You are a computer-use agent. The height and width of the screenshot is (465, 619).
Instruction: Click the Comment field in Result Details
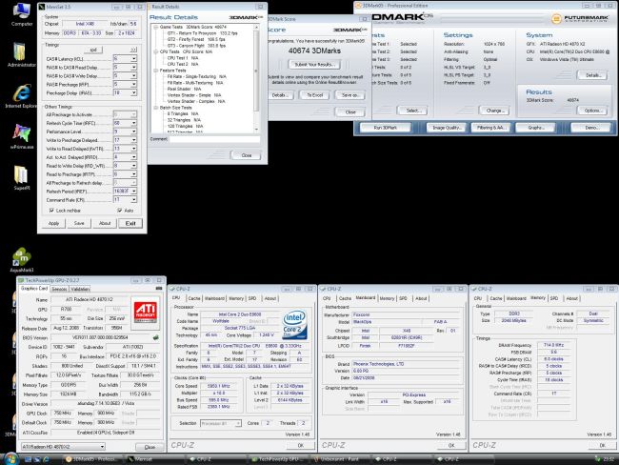click(x=215, y=139)
